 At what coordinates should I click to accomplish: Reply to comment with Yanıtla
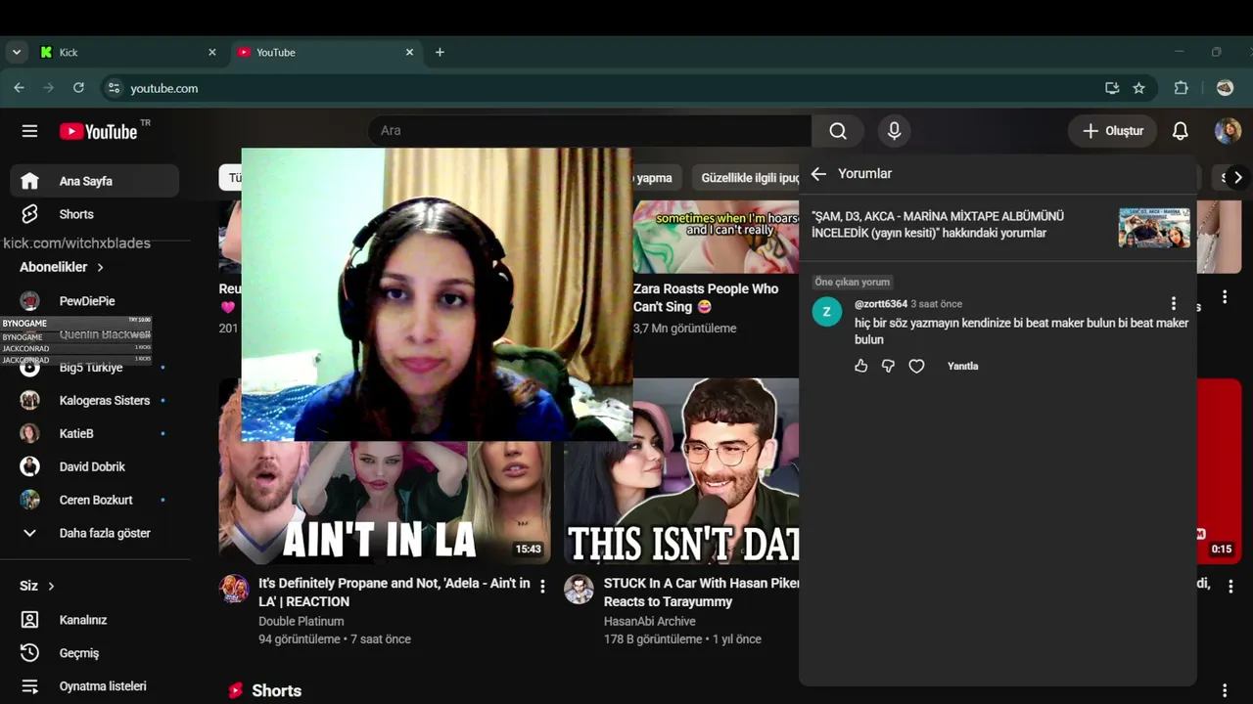[962, 366]
